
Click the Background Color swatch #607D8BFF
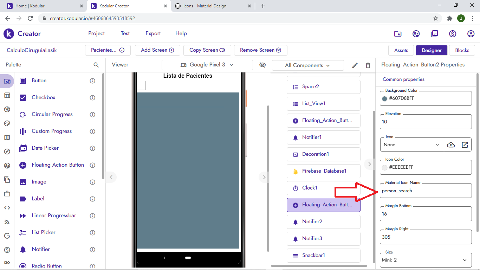(385, 98)
